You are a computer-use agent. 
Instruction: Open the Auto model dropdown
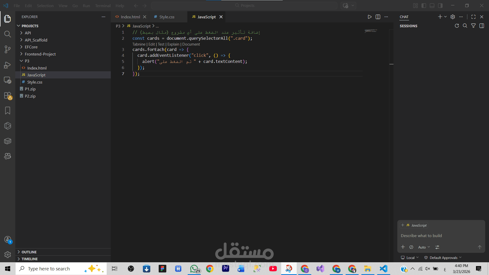coord(424,247)
